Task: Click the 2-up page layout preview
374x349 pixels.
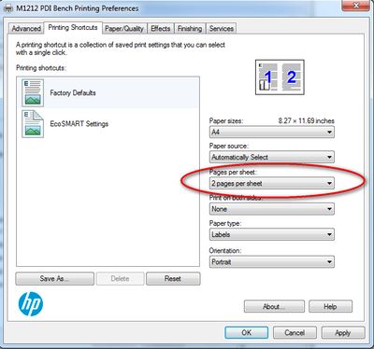Action: (280, 77)
